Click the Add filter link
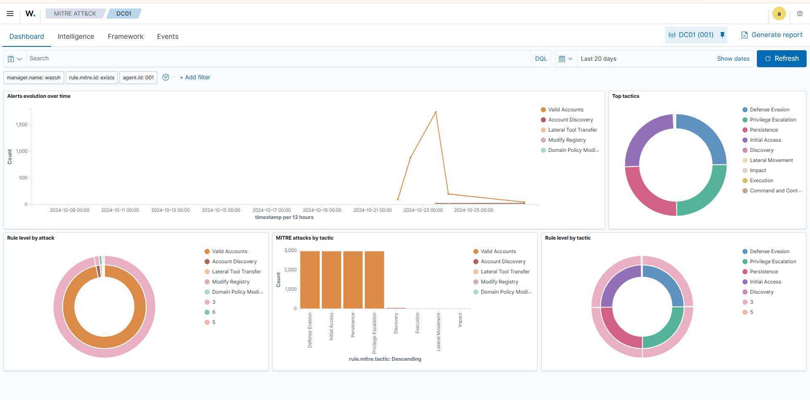 pos(195,77)
